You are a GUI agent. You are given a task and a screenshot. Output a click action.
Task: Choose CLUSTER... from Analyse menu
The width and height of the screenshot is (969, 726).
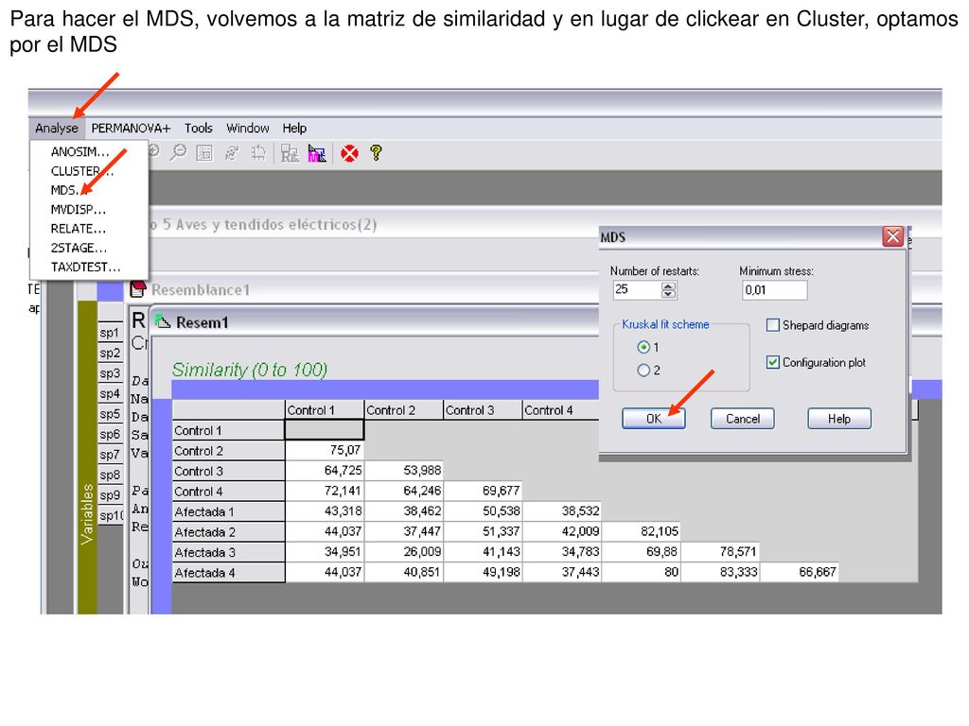click(x=82, y=171)
